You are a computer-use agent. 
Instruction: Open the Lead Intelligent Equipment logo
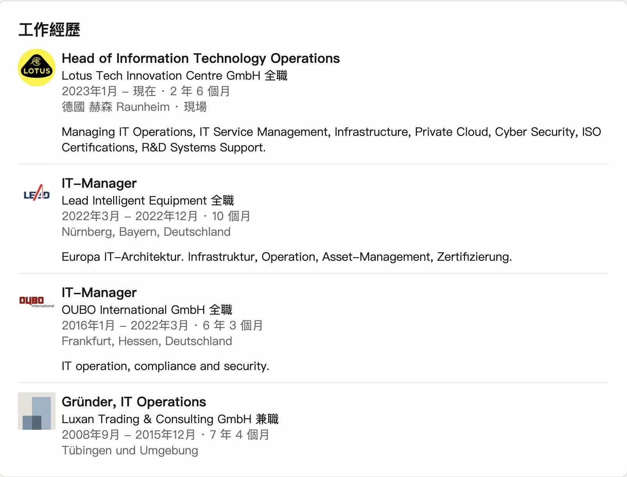[x=37, y=192]
